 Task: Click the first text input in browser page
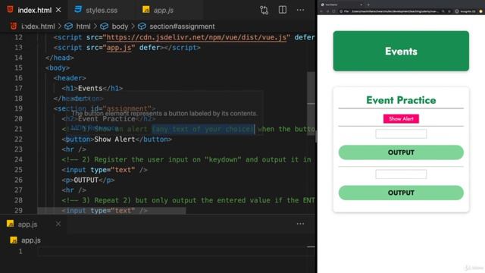pos(401,133)
